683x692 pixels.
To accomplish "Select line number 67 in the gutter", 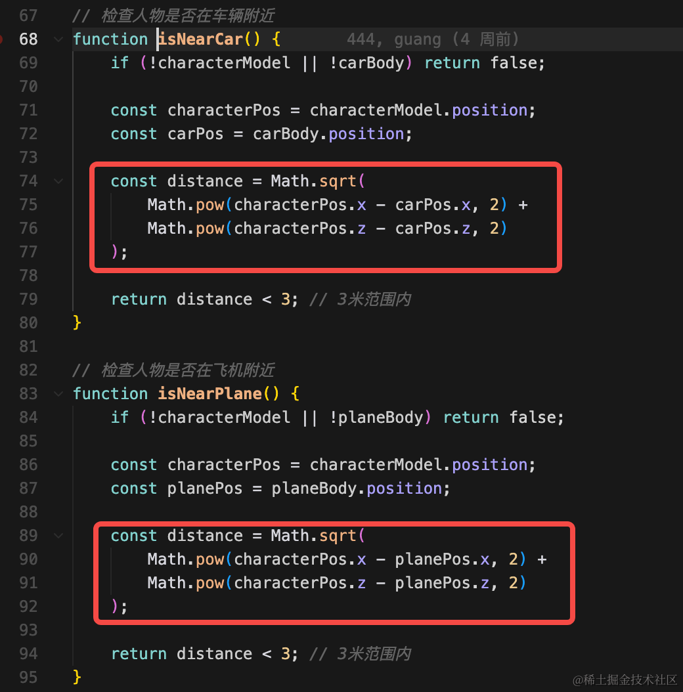I will pos(28,16).
